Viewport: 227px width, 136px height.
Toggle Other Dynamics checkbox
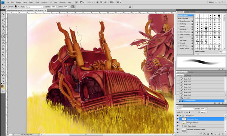click(179, 35)
